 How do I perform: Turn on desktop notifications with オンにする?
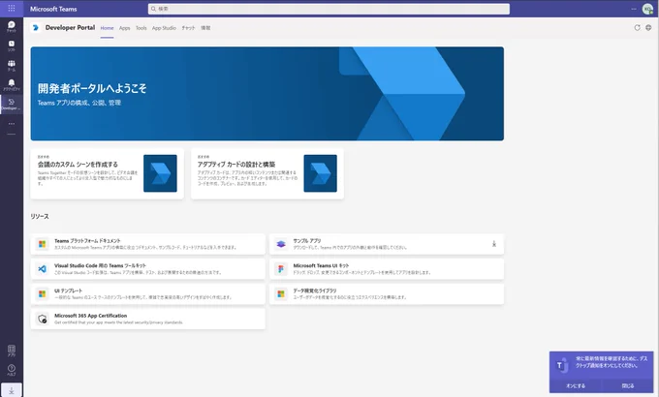[x=576, y=385]
